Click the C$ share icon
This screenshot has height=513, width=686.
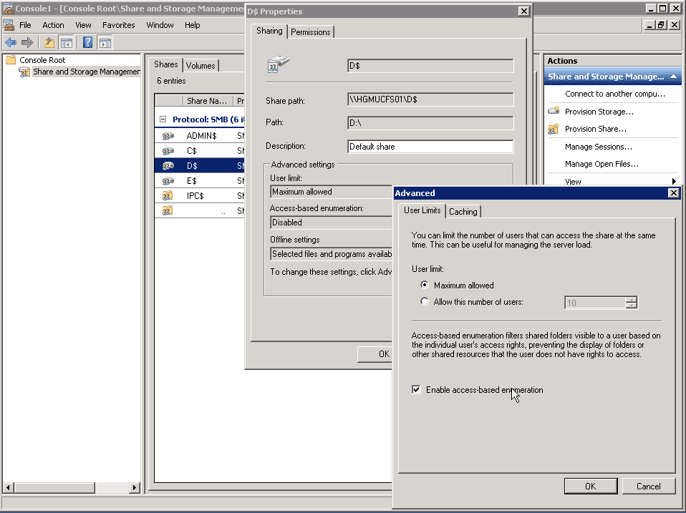168,151
